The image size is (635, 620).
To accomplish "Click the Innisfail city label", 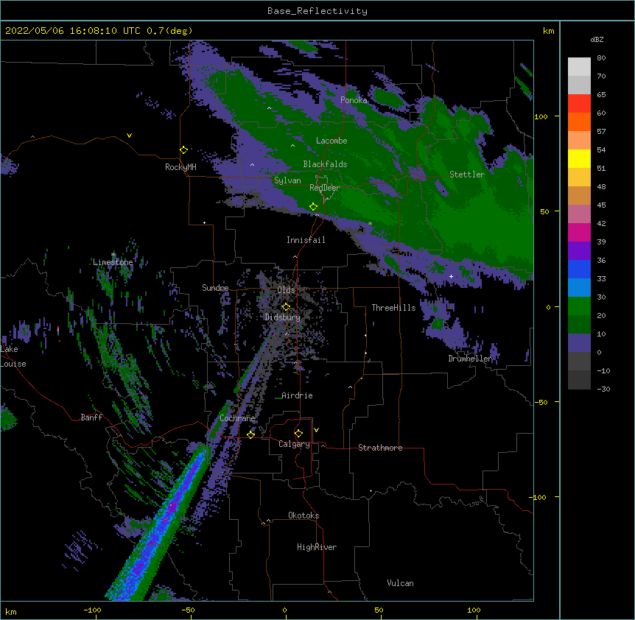I will click(306, 240).
